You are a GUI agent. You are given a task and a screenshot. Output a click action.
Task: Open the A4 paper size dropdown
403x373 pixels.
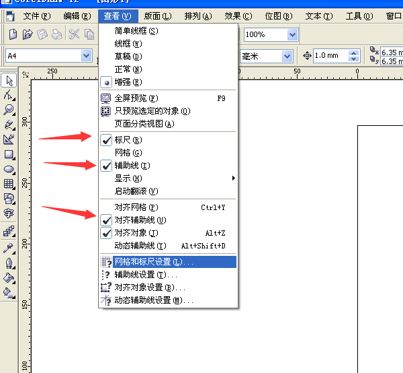87,56
